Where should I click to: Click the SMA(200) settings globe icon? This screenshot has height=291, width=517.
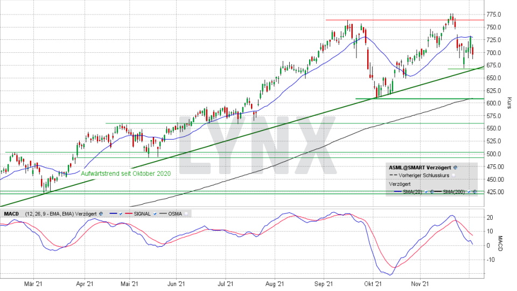point(474,192)
